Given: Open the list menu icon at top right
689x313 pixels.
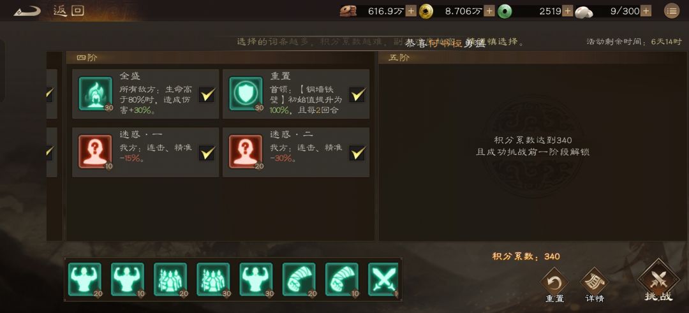Looking at the screenshot, I should (671, 11).
